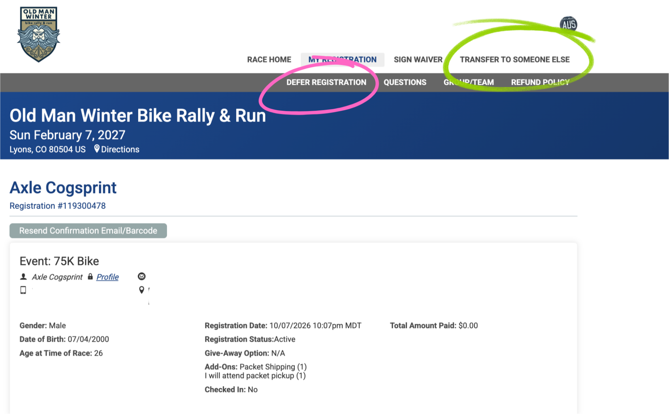The height and width of the screenshot is (414, 669).
Task: Click the address location pin icon
Action: coord(141,290)
